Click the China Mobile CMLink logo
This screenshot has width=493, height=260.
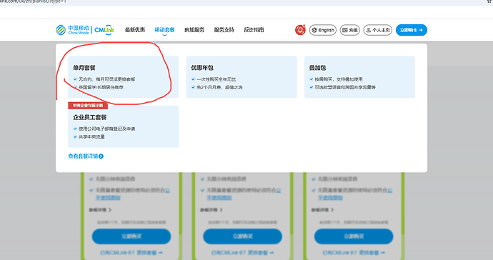85,30
